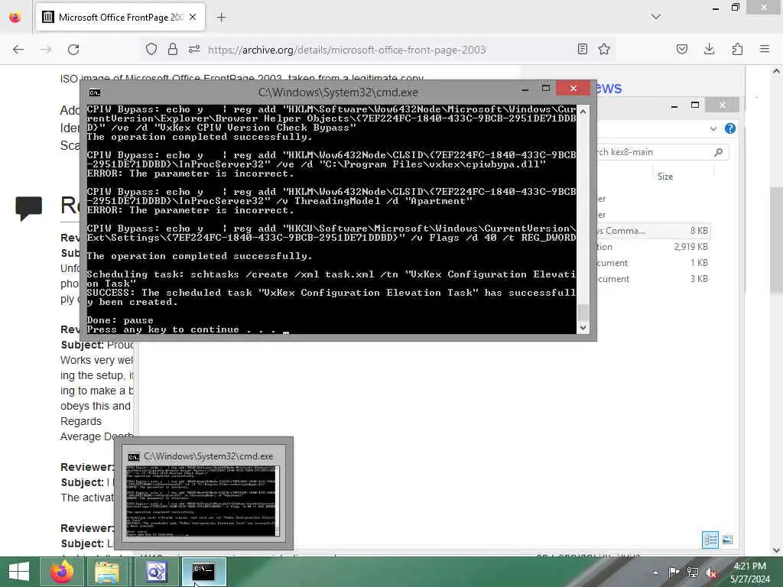Click cmd window scrollbar thumb
The height and width of the screenshot is (587, 783).
coord(583,313)
